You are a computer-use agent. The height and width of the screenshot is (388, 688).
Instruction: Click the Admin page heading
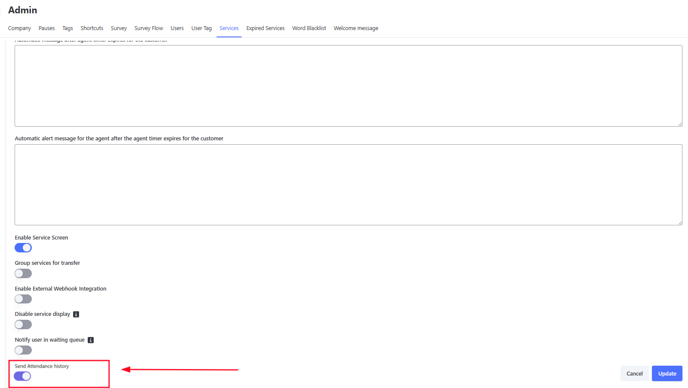[22, 10]
